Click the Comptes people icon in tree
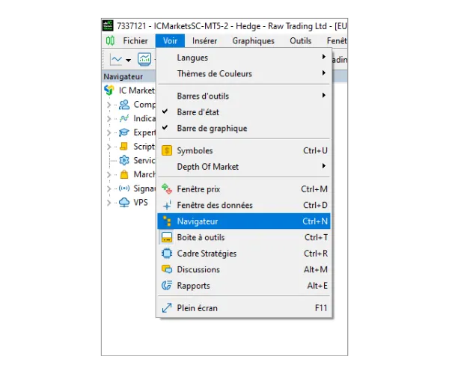 [124, 105]
